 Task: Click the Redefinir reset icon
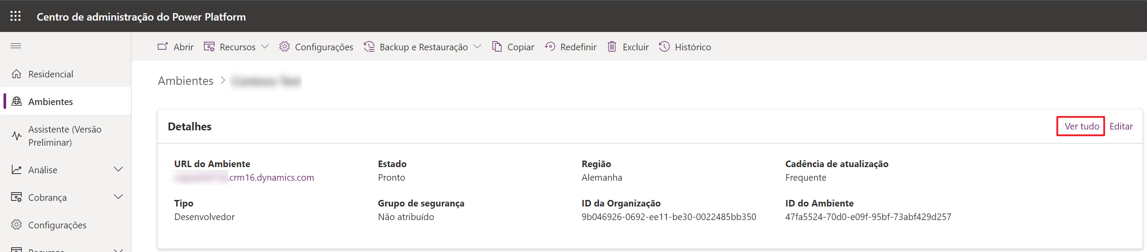coord(550,47)
